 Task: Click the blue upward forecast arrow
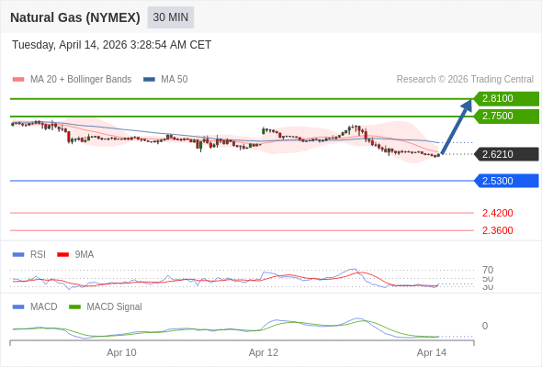457,127
